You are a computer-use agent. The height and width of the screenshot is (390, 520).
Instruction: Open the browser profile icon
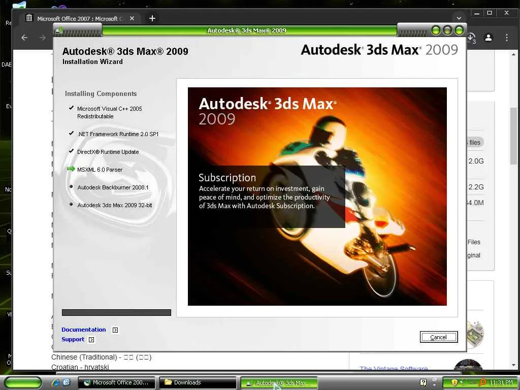pos(489,38)
